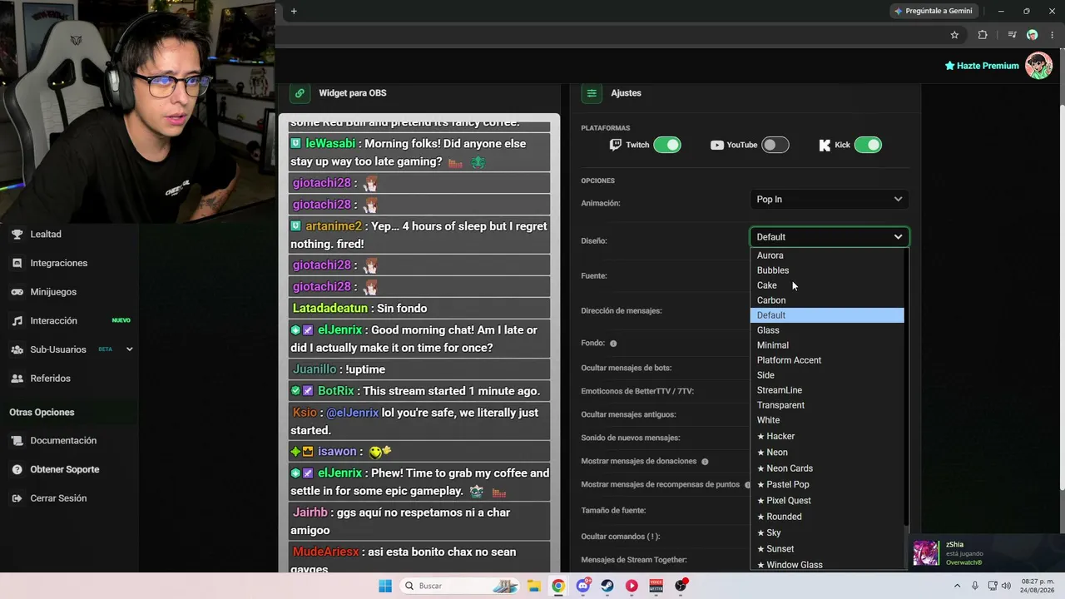Open Documentación from Otras Opciones
The image size is (1065, 599).
63,441
